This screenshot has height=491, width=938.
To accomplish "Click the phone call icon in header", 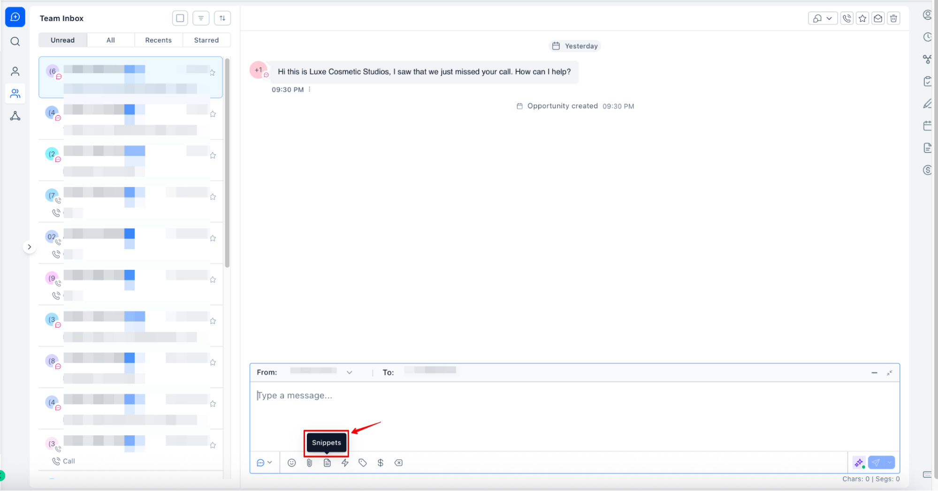I will click(846, 18).
